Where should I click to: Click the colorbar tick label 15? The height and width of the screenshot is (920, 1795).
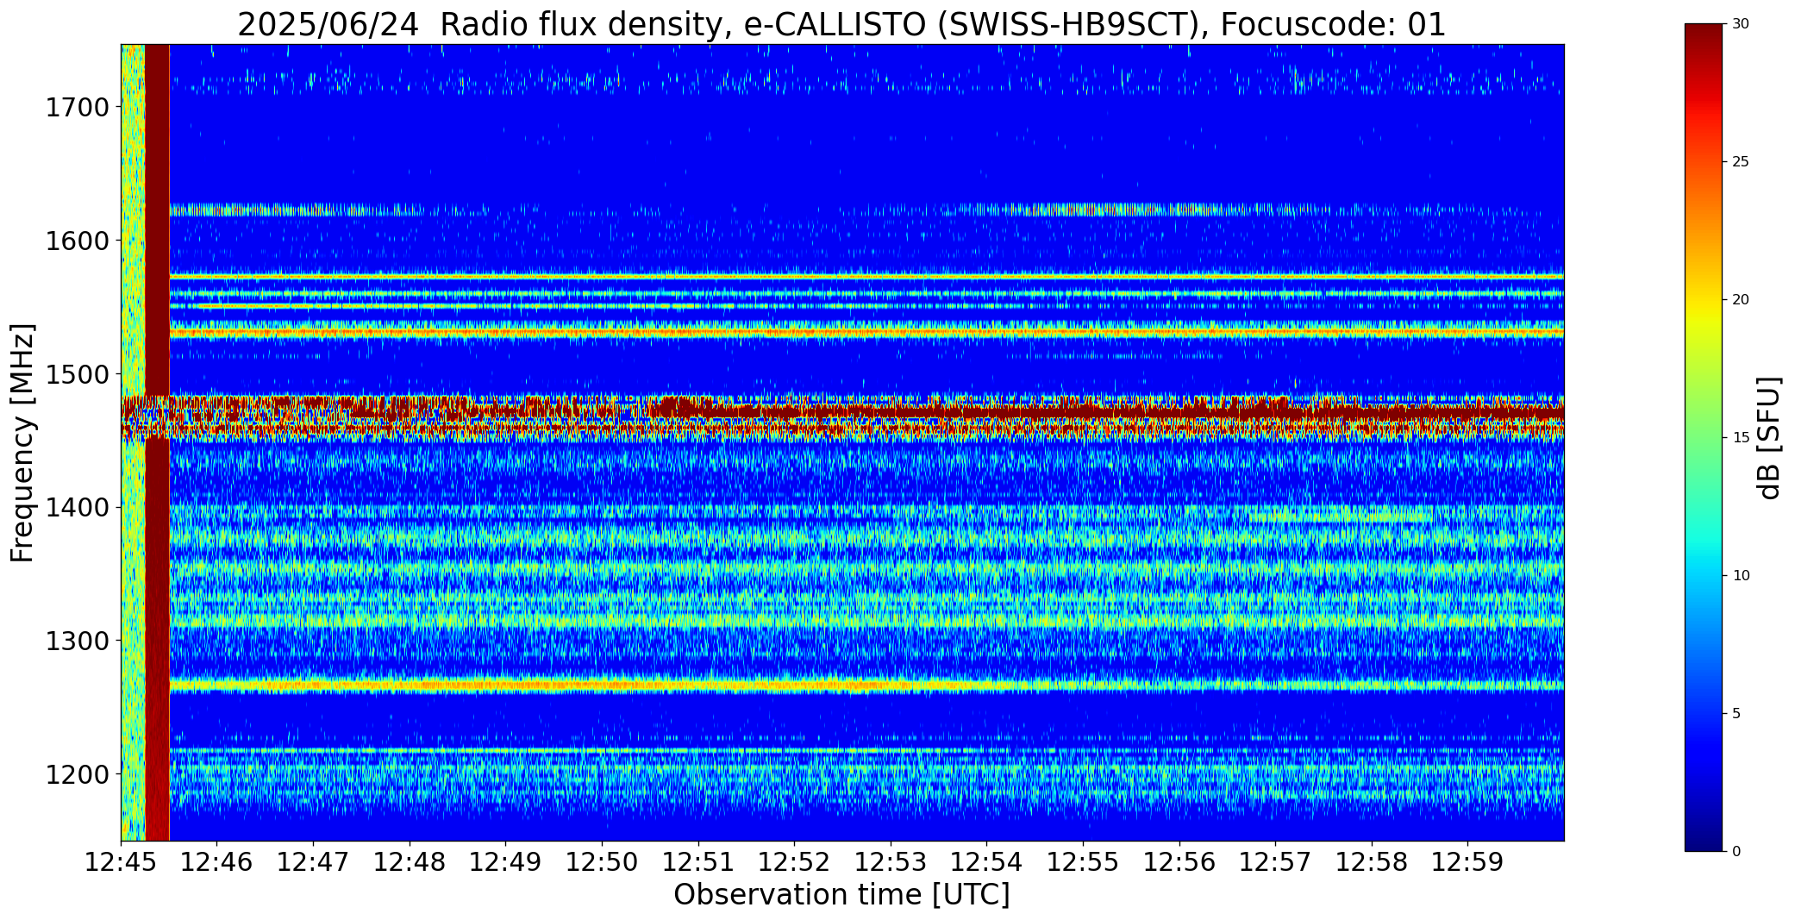pyautogui.click(x=1741, y=438)
